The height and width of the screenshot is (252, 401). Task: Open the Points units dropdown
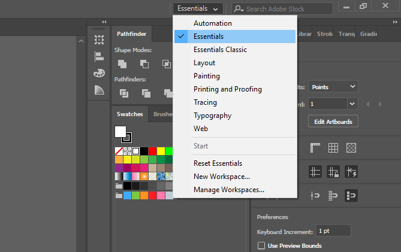coord(334,87)
